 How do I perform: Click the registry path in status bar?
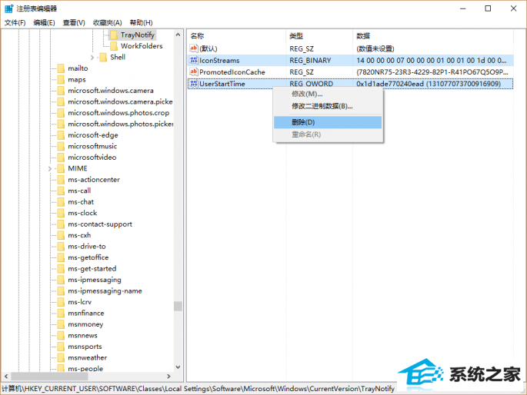coord(198,389)
